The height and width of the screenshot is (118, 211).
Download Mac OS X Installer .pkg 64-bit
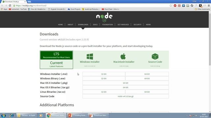pos(126,83)
